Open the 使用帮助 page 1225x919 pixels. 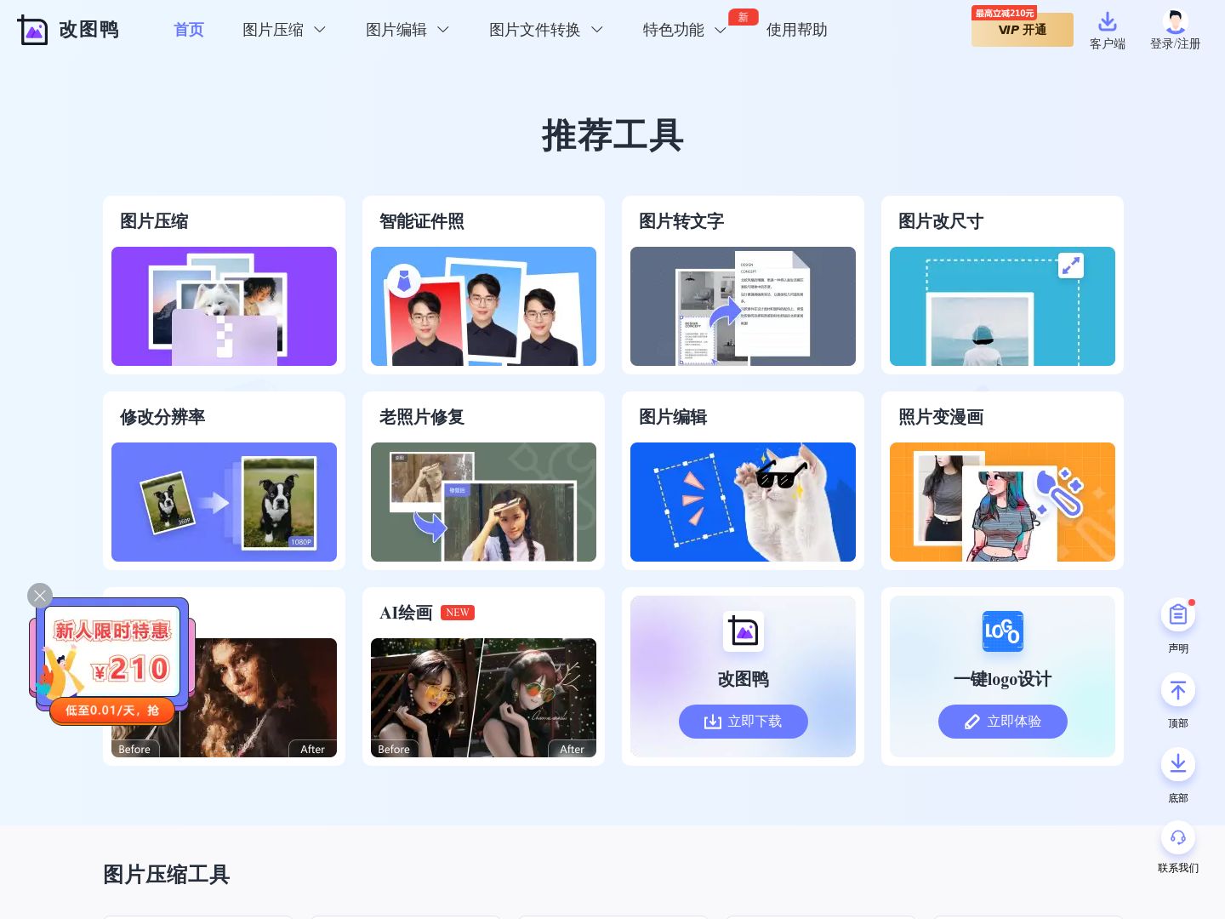coord(797,30)
